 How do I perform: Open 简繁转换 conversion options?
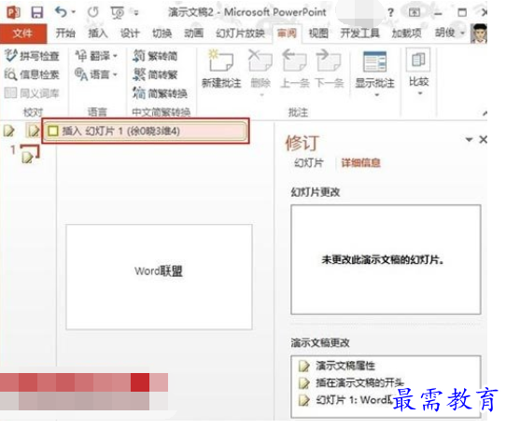(160, 93)
